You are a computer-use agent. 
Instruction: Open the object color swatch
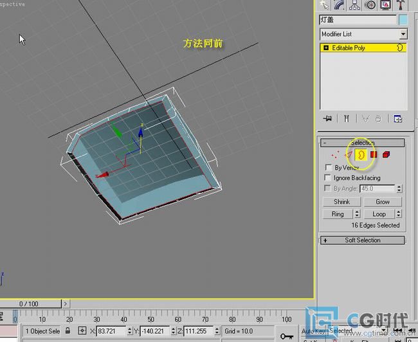pyautogui.click(x=403, y=20)
